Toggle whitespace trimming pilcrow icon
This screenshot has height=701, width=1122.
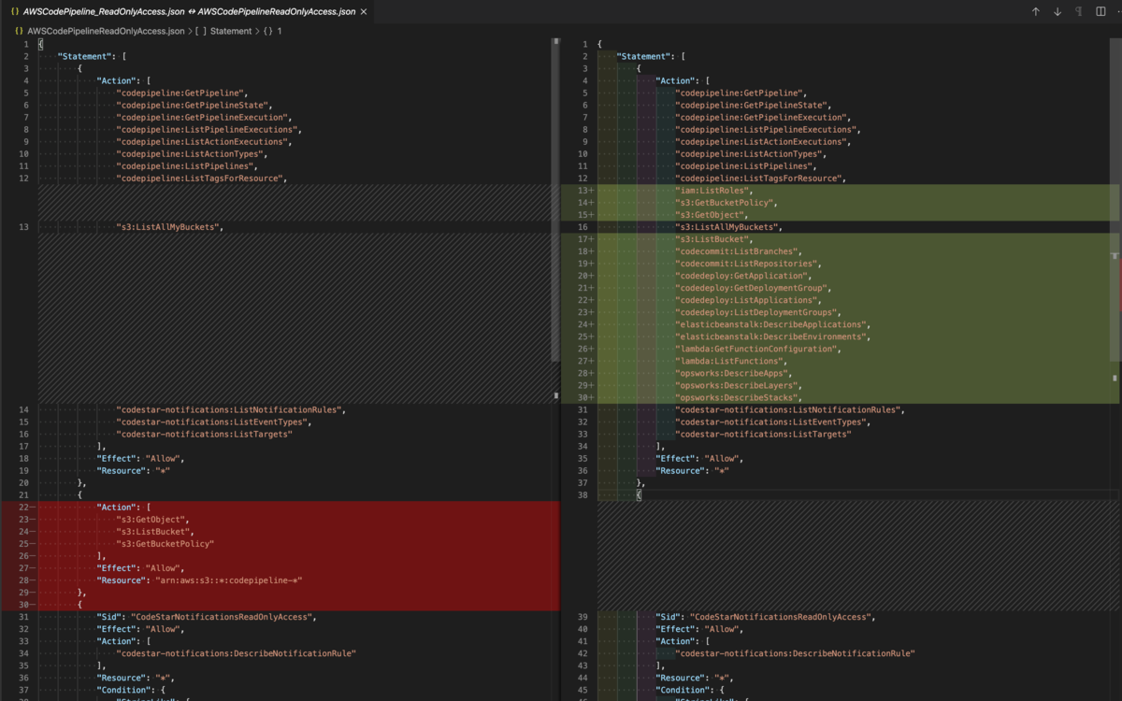pyautogui.click(x=1079, y=12)
